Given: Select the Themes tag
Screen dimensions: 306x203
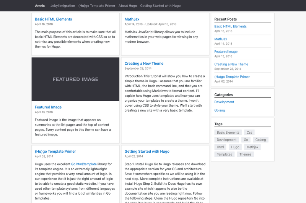Looking at the screenshot, I should [x=245, y=154].
